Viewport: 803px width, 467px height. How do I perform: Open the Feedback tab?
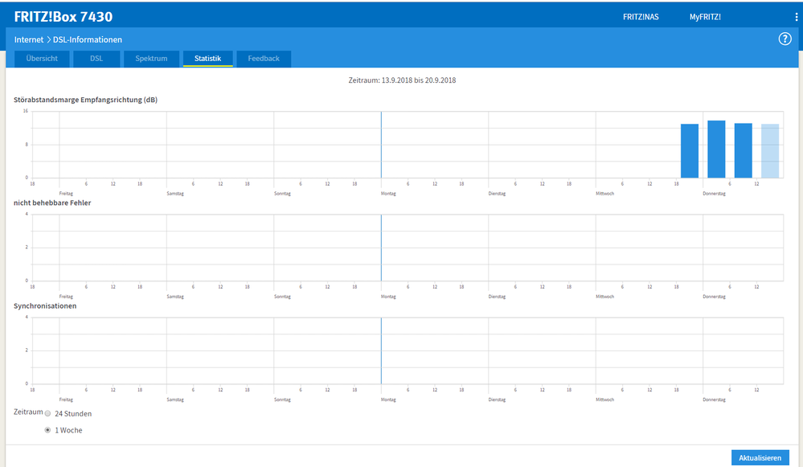264,59
